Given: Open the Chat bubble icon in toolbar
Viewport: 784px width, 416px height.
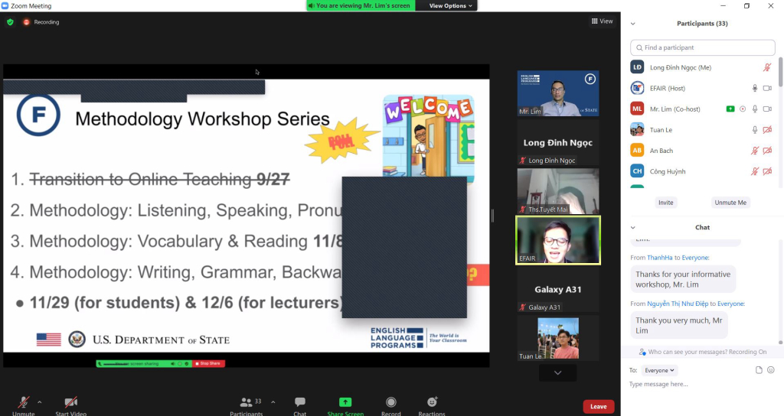Looking at the screenshot, I should (300, 402).
